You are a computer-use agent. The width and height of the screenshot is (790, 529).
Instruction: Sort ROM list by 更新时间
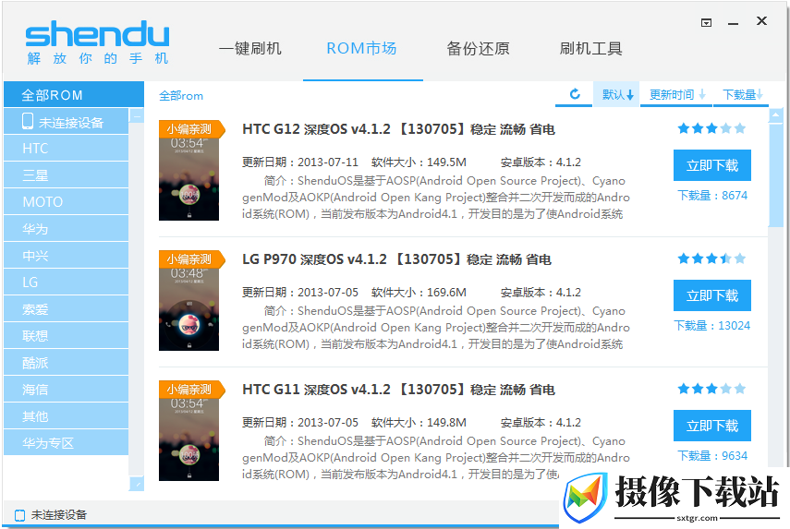[676, 94]
